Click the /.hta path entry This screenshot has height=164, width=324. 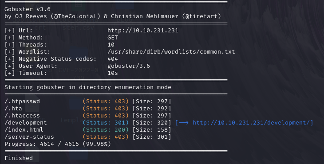tap(13, 109)
